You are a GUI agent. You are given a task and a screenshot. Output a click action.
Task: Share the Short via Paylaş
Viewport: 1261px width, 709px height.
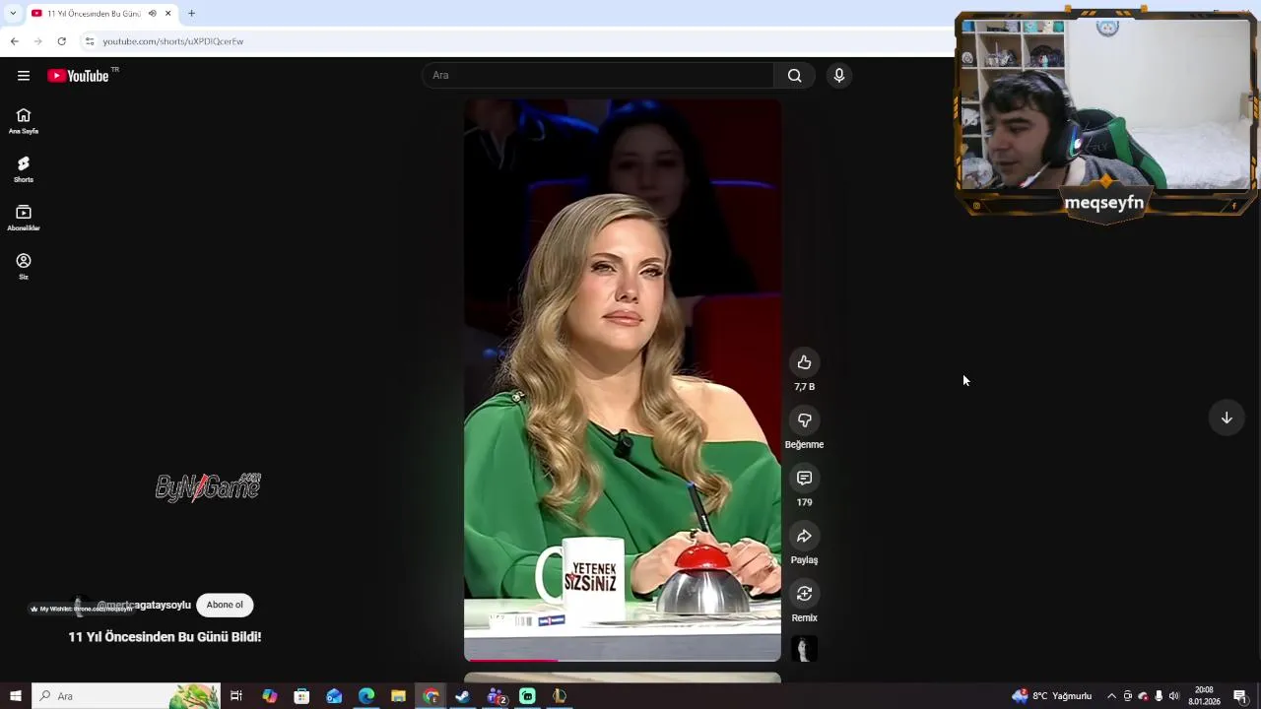(x=804, y=536)
